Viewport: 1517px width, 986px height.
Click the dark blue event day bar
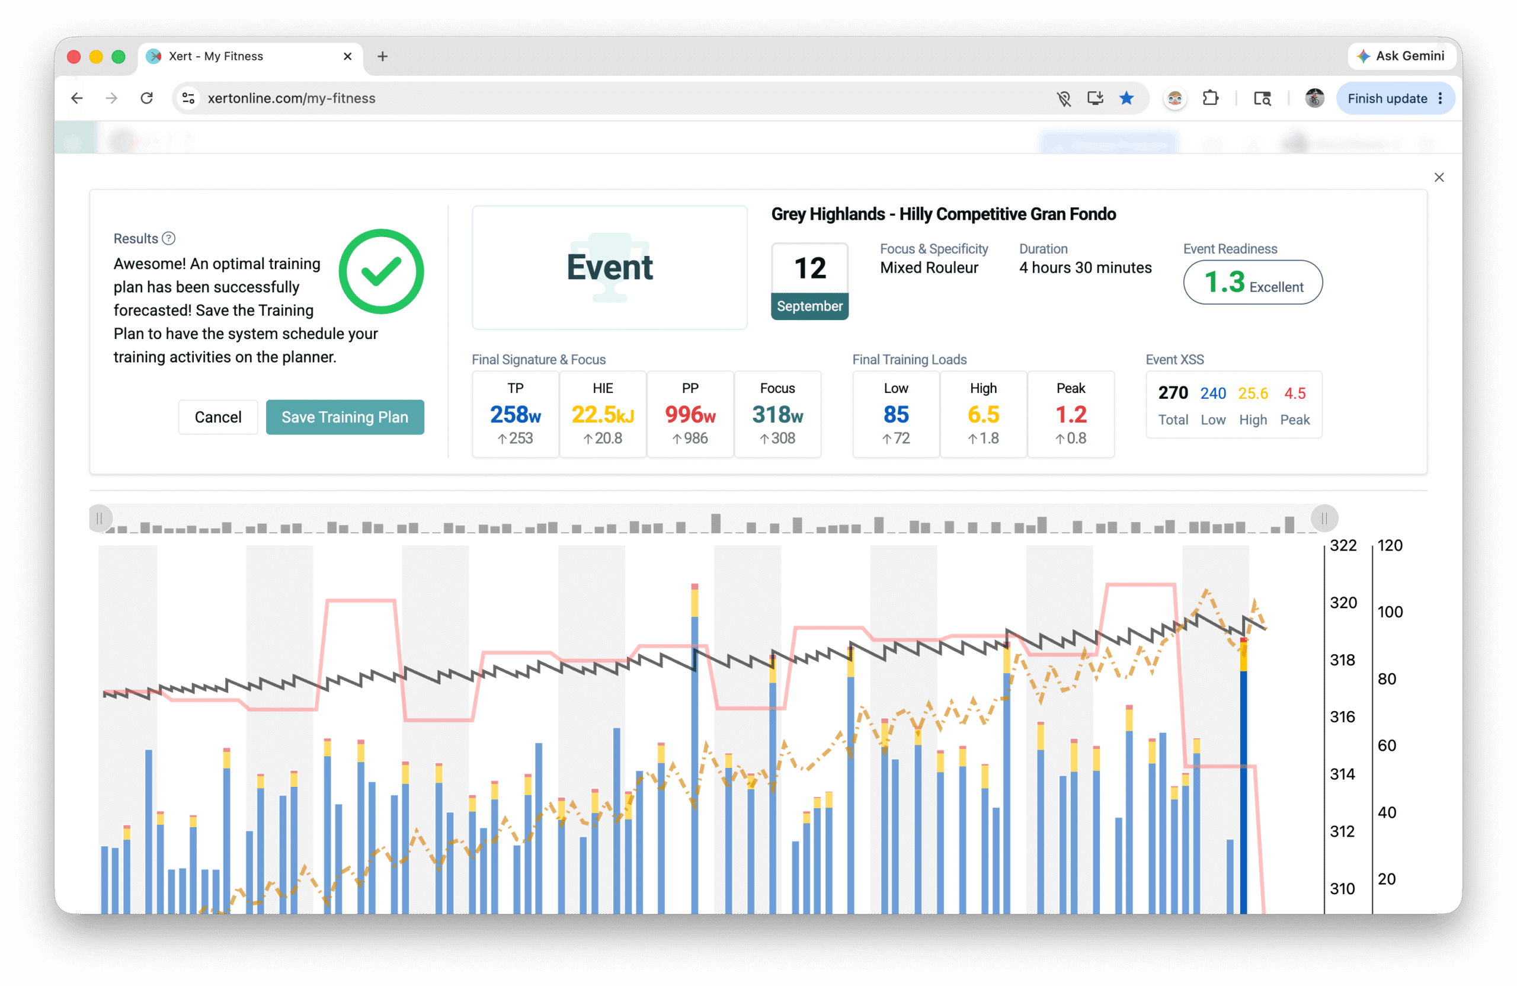(1243, 775)
